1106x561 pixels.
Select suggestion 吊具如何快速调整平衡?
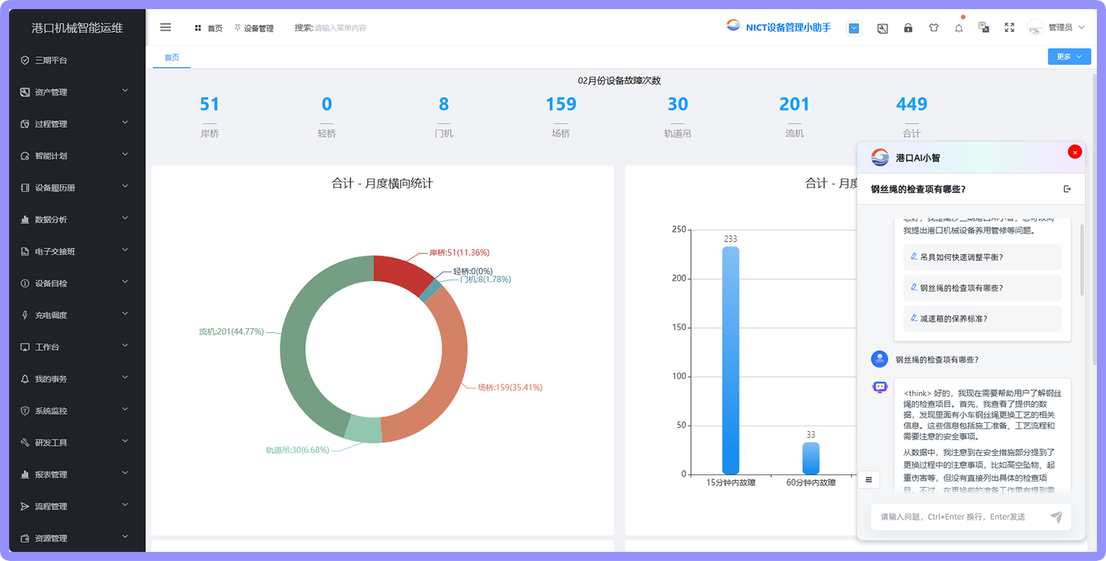(982, 257)
